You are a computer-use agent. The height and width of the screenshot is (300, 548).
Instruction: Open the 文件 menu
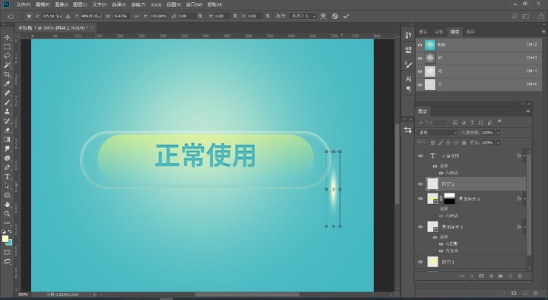pyautogui.click(x=24, y=5)
